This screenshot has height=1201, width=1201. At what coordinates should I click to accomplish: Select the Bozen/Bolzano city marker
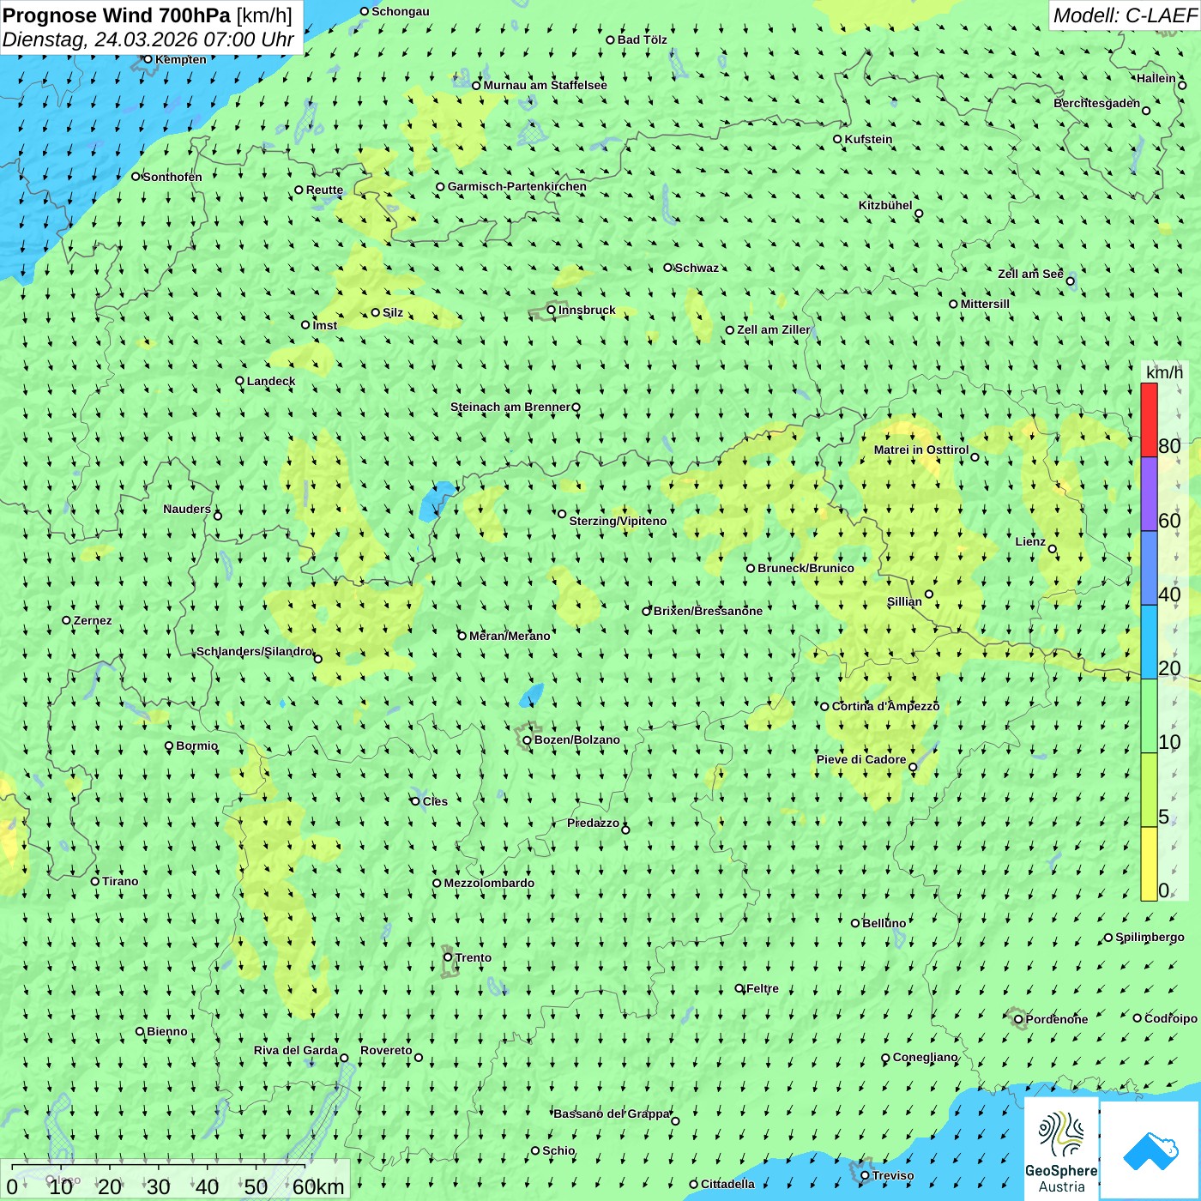click(x=527, y=740)
